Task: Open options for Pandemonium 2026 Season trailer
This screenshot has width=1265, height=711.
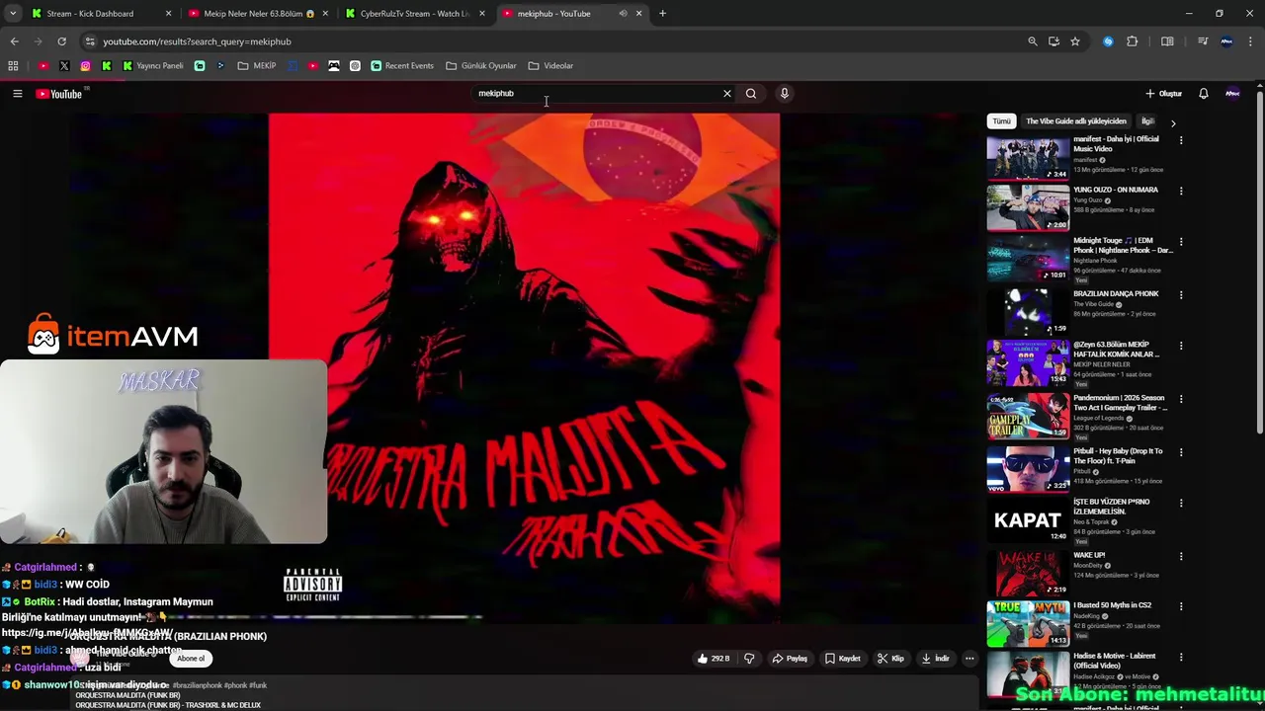Action: (1181, 399)
